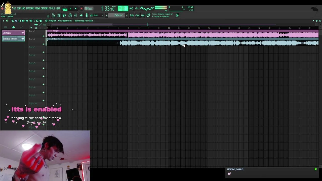Open the PATTERNS menu

(30, 8)
